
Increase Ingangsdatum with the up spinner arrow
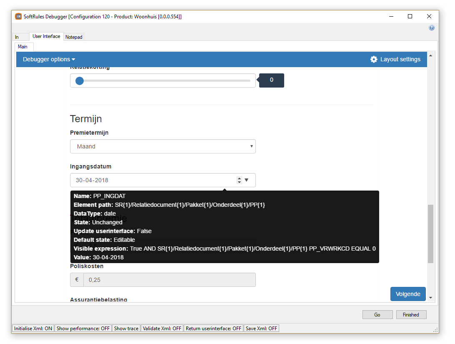(x=240, y=178)
